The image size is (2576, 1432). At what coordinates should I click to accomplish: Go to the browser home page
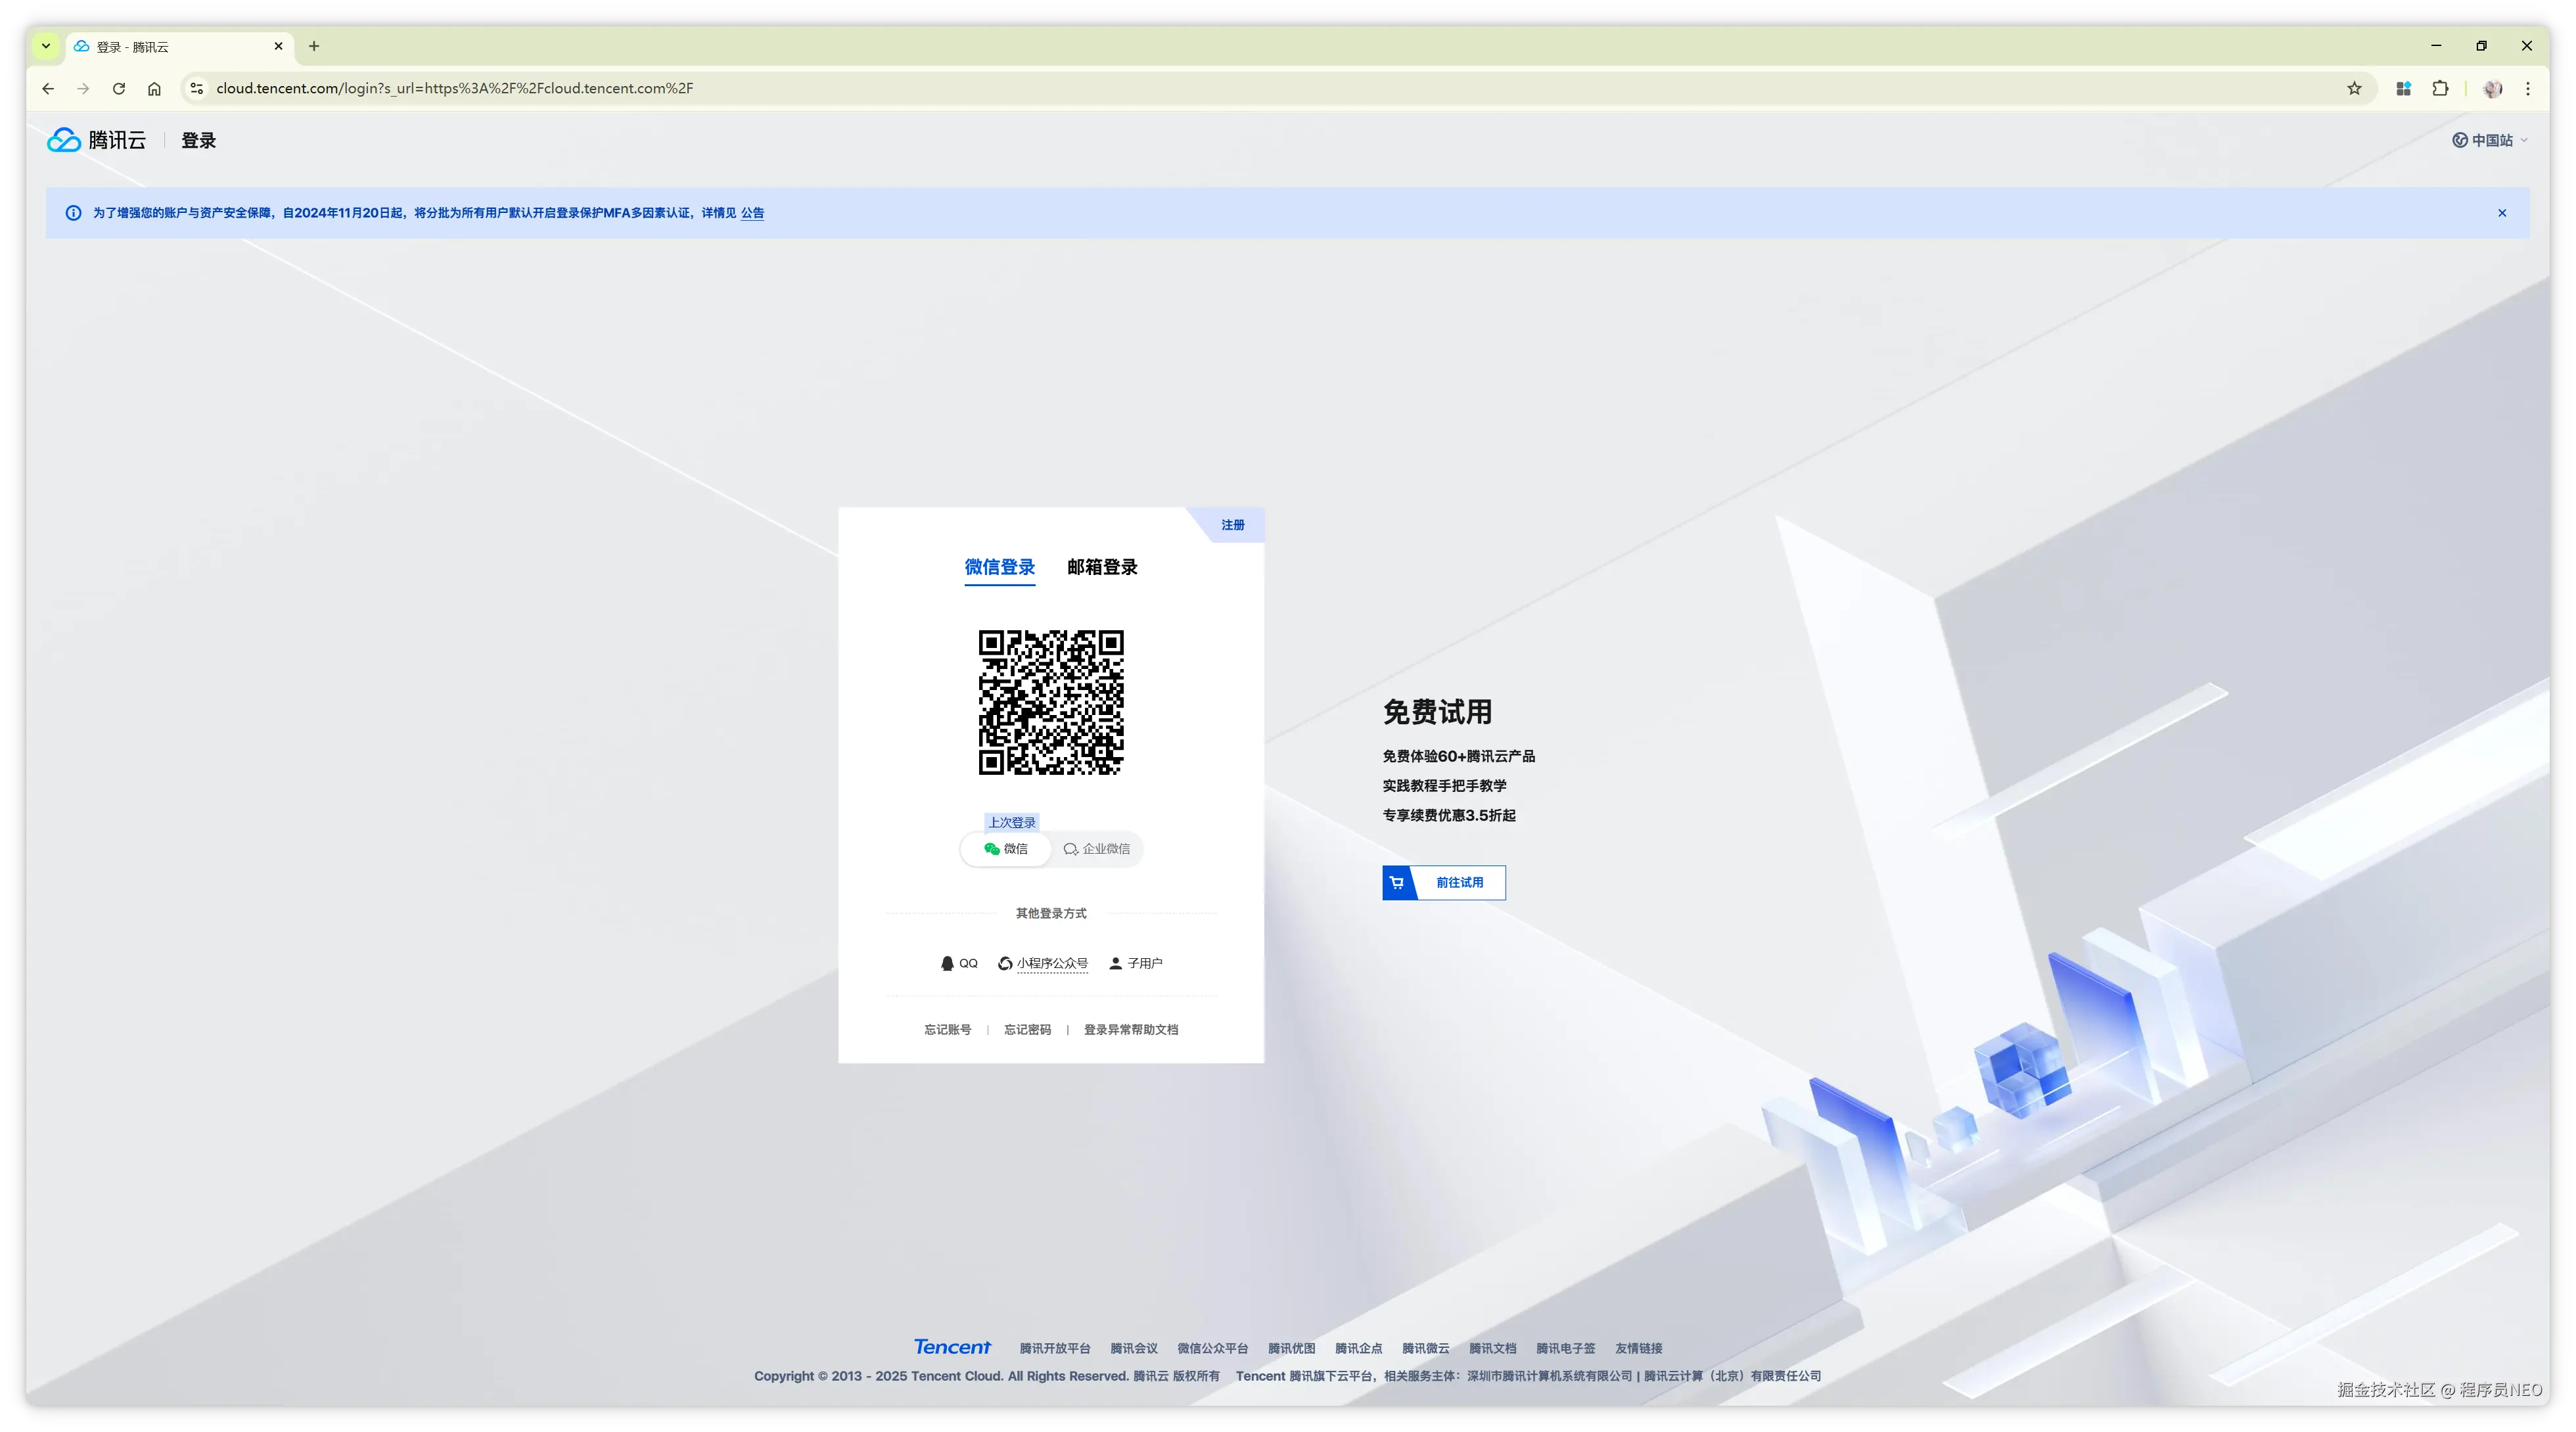click(154, 88)
